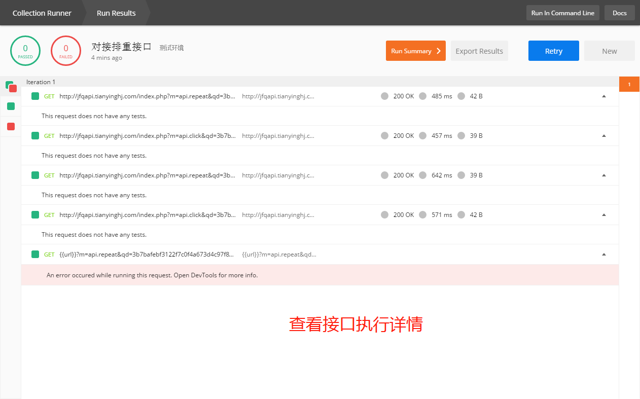Switch to the Collection Runner tab

point(42,13)
